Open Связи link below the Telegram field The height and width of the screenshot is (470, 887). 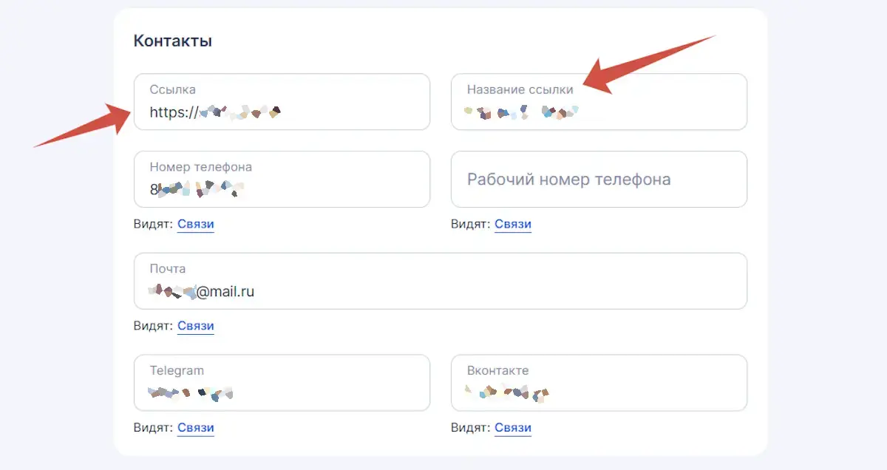pyautogui.click(x=195, y=427)
